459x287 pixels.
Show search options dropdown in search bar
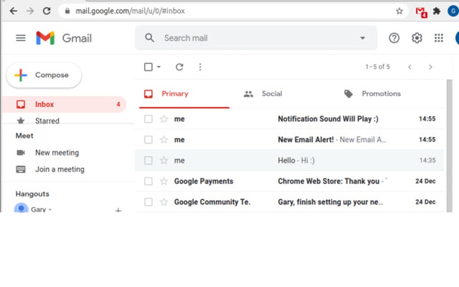pos(362,38)
